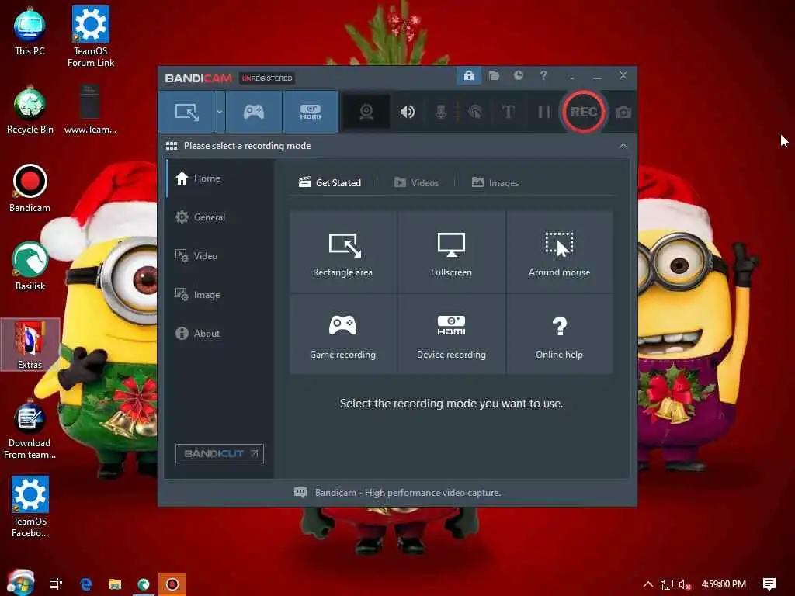Choose the Fullscreen recording tile
The height and width of the screenshot is (596, 795).
451,252
